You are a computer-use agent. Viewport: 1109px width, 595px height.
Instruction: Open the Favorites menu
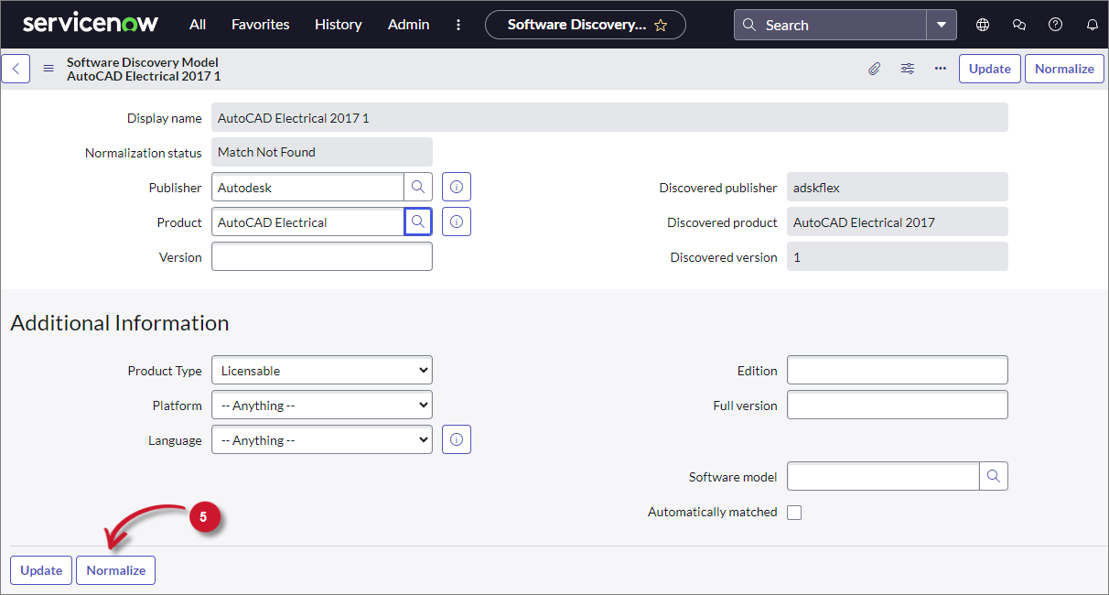[260, 25]
